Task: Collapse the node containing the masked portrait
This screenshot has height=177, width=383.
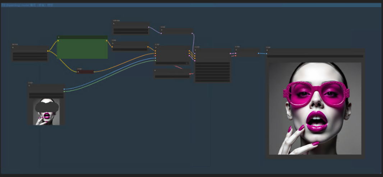Action: (29, 86)
